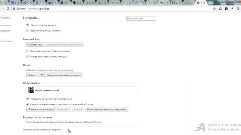The height and width of the screenshot is (135, 241).
Task: Switch to the tab with hat-and-glasses icon
Action: tap(64, 3)
